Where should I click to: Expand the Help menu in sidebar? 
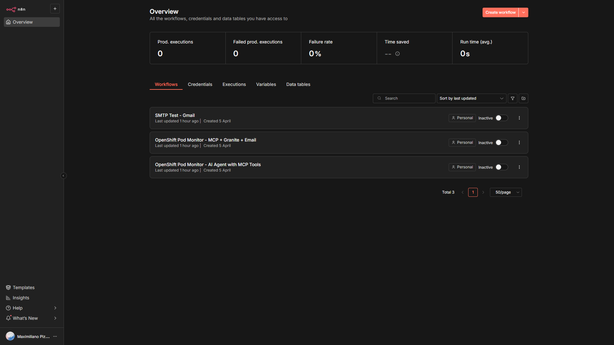click(x=17, y=308)
